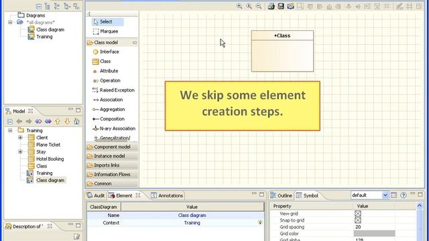Click the scroll up arrow in Symbol view

tap(419, 206)
